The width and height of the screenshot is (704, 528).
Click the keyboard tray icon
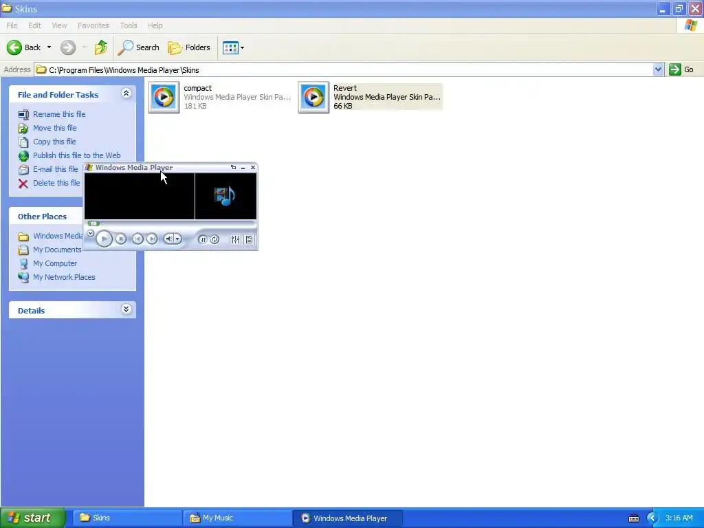(633, 518)
